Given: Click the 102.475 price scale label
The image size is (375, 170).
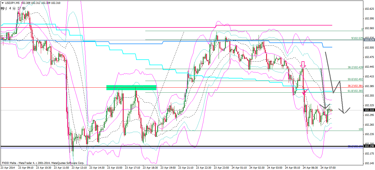Looking at the screenshot, I should coord(369,57).
